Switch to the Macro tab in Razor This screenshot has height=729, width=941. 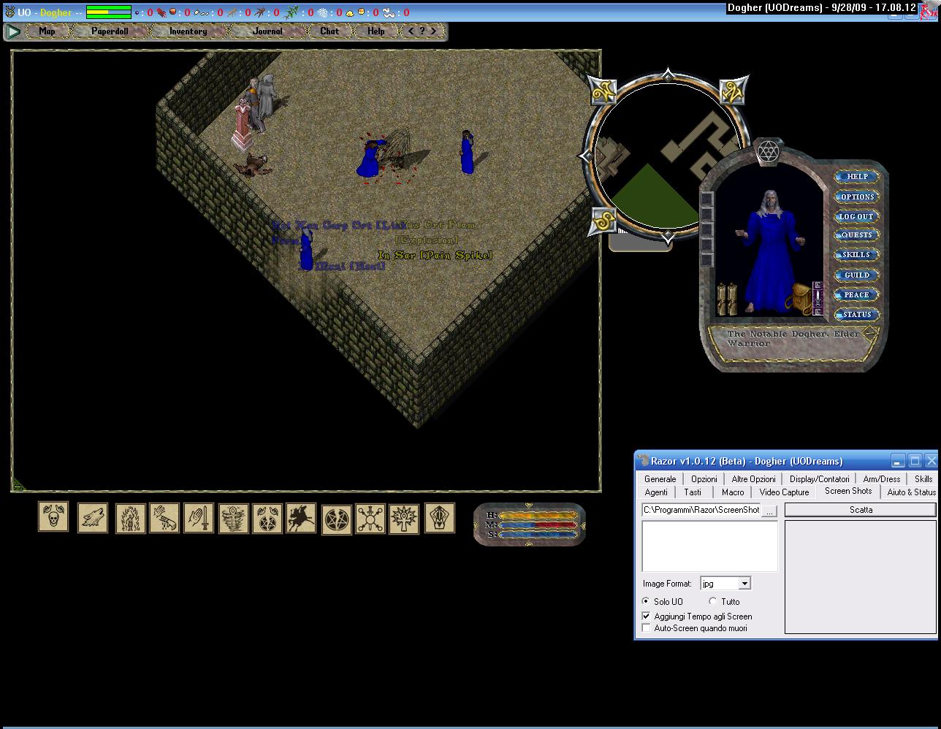732,492
